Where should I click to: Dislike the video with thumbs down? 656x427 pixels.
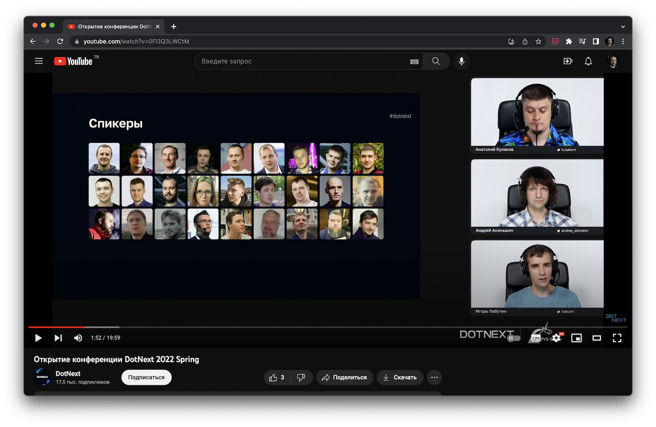click(x=301, y=377)
